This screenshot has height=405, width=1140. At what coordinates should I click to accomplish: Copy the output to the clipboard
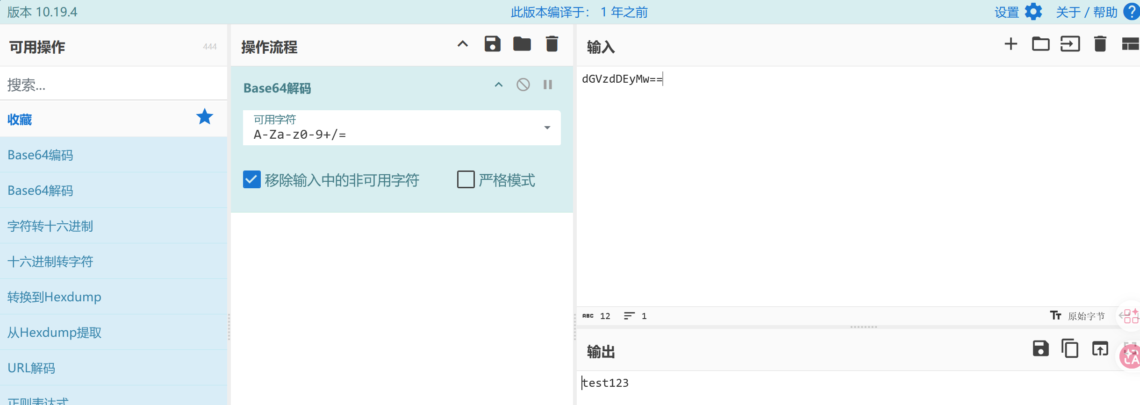tap(1070, 348)
